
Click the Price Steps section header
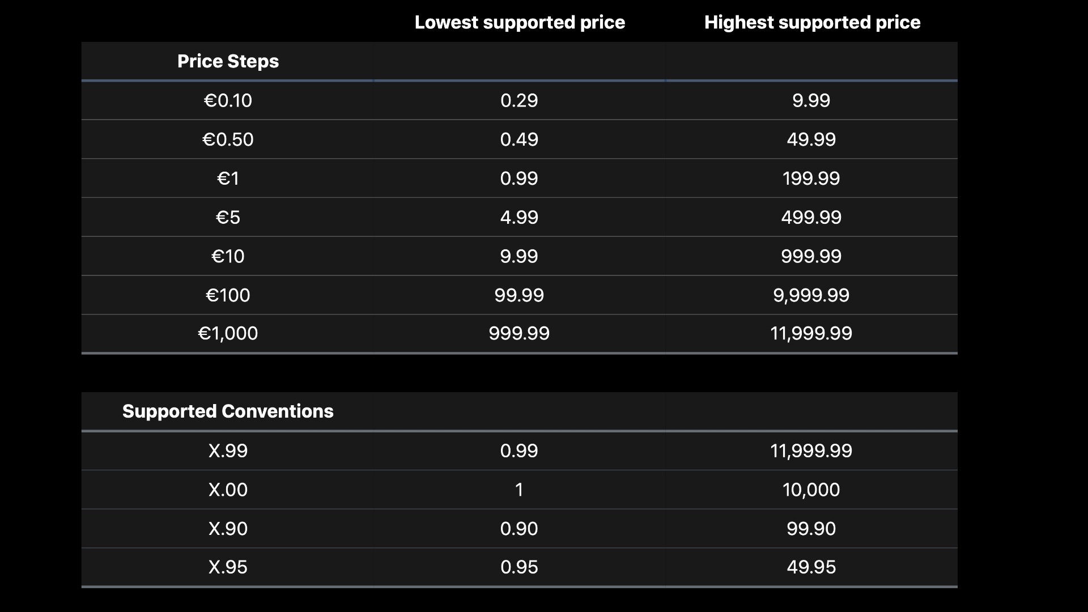click(x=228, y=61)
